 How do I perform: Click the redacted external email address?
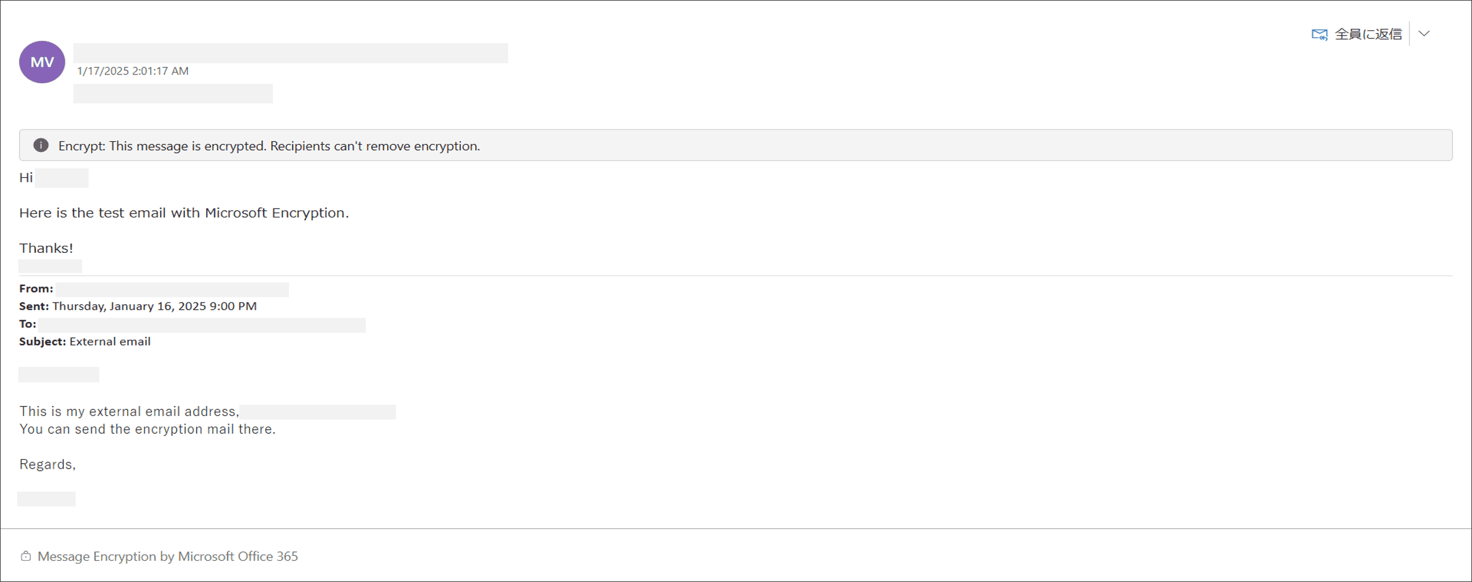tap(317, 412)
